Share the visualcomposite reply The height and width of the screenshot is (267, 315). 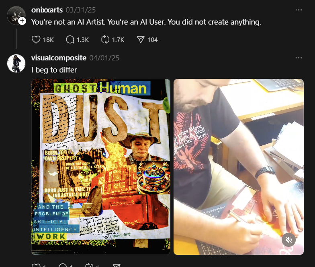[117, 265]
